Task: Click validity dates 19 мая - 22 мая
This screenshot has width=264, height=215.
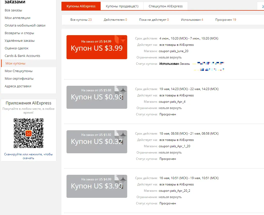Action: pyautogui.click(x=189, y=89)
